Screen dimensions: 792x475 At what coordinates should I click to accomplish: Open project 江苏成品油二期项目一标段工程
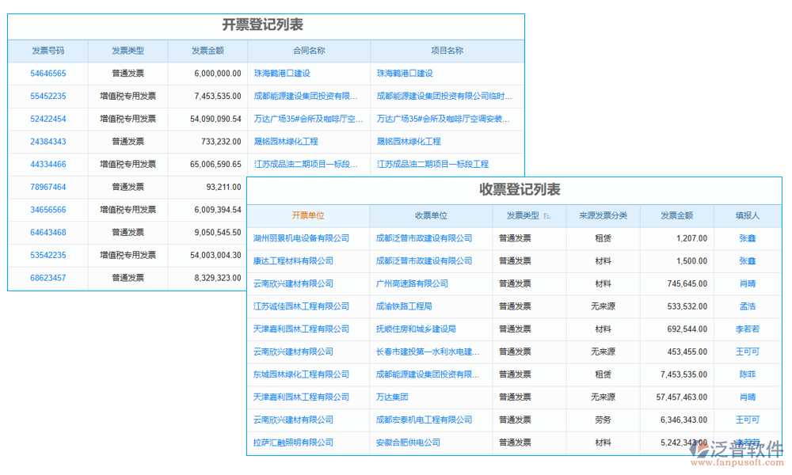pos(432,165)
